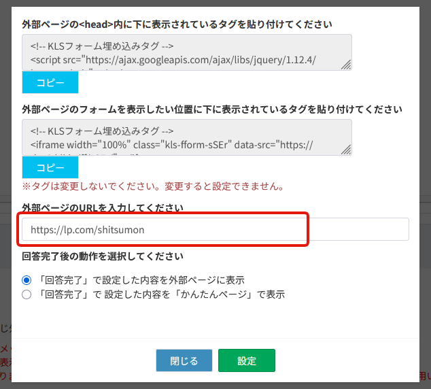Viewport: 431px width, 389px height.
Task: Close the dialog with 閉じる button
Action: (x=184, y=360)
